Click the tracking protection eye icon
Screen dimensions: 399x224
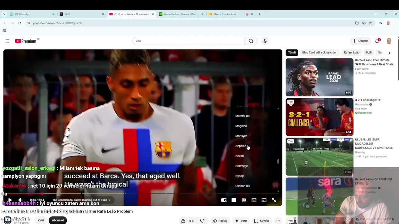pos(363,23)
